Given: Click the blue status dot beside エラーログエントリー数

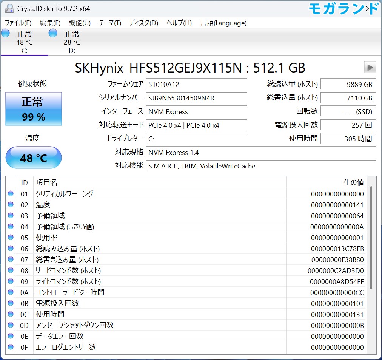Looking at the screenshot, I should point(11,347).
